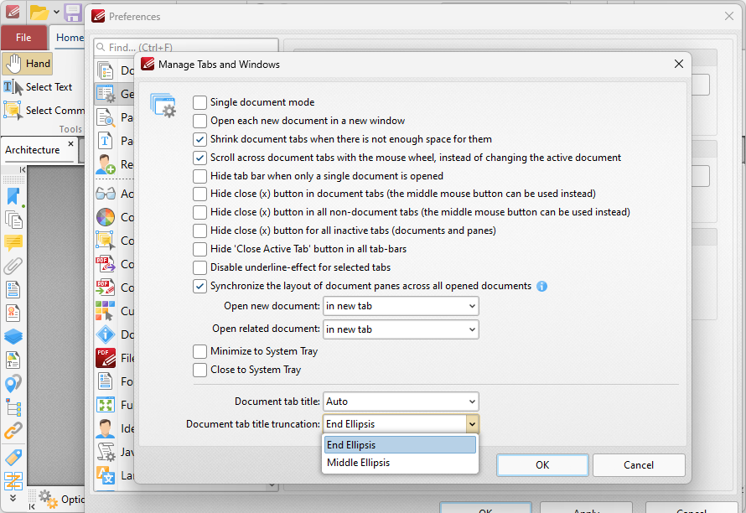Select the Color Management preferences icon
The height and width of the screenshot is (513, 746).
(105, 217)
